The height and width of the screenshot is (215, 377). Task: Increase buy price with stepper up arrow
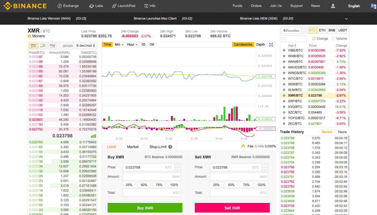(x=178, y=165)
